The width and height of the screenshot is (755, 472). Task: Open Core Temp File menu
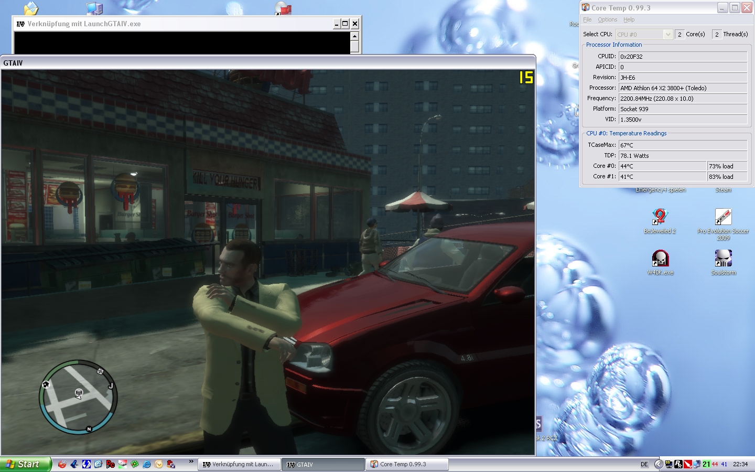587,20
